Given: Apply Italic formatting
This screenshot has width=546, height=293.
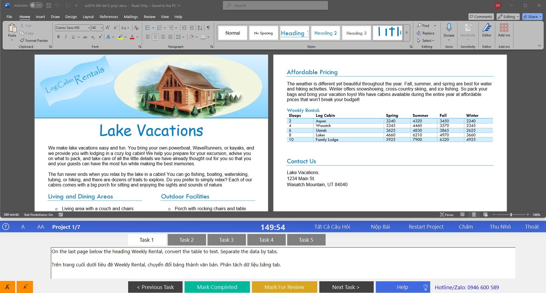Looking at the screenshot, I should tap(66, 37).
